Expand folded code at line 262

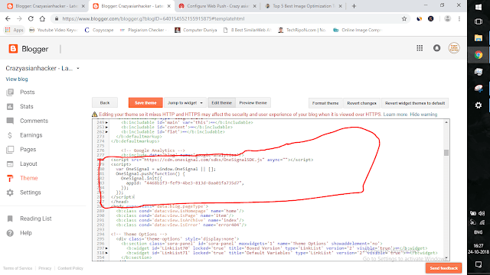106,132
